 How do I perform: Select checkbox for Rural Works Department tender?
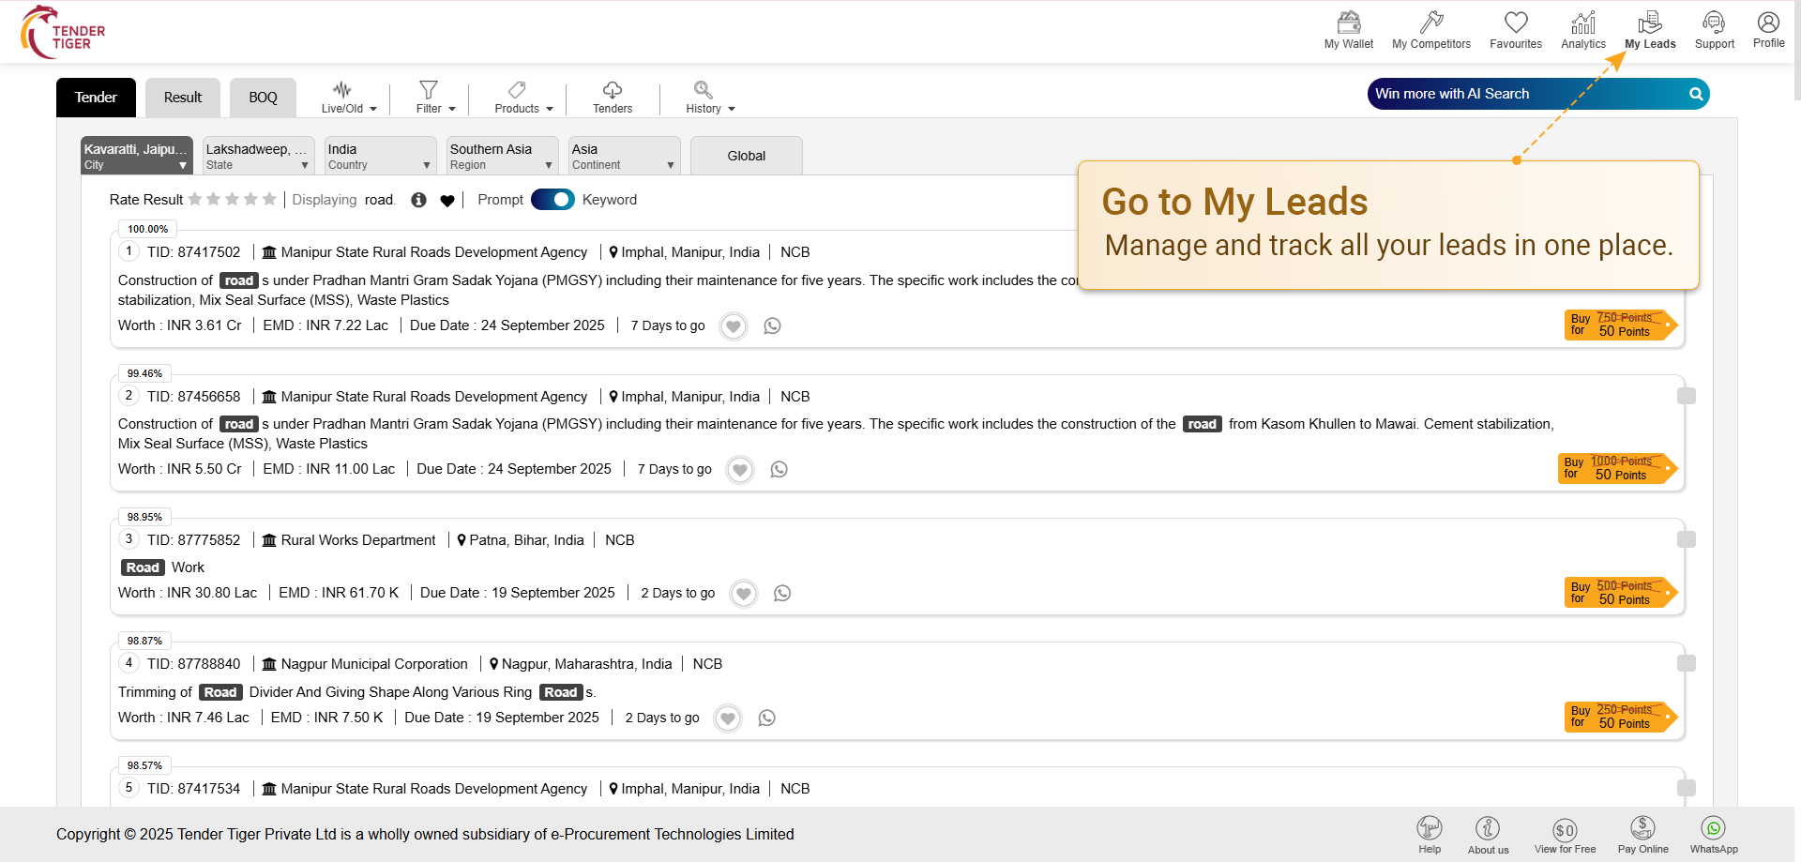tap(1686, 539)
